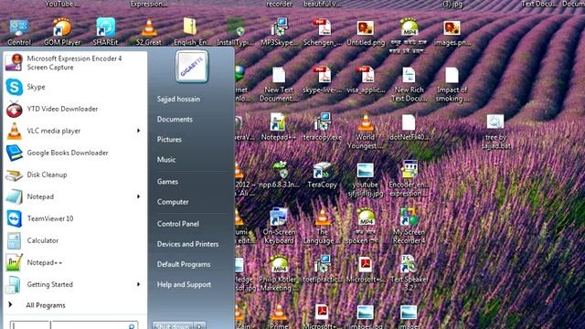Expand Notepad recent files arrow
Viewport: 585px width, 329px height.
click(138, 196)
